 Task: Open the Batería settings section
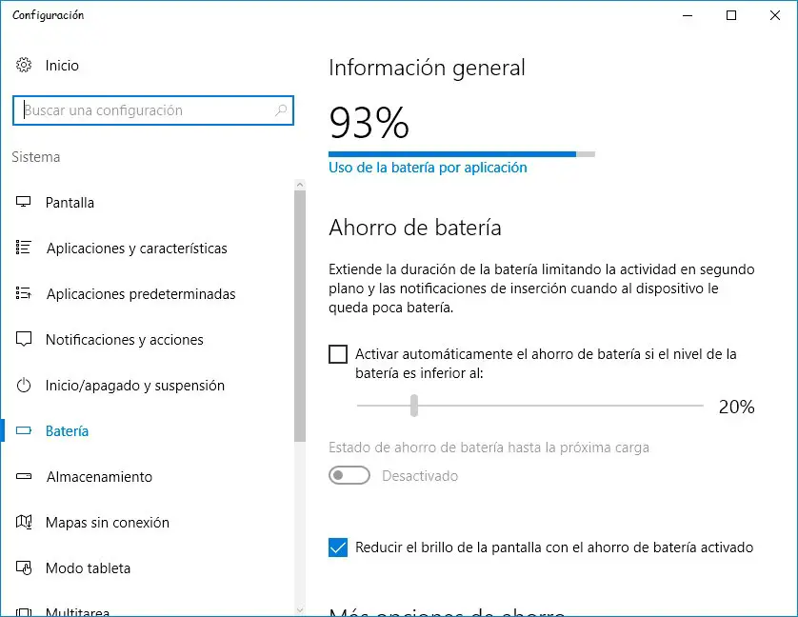[x=67, y=431]
